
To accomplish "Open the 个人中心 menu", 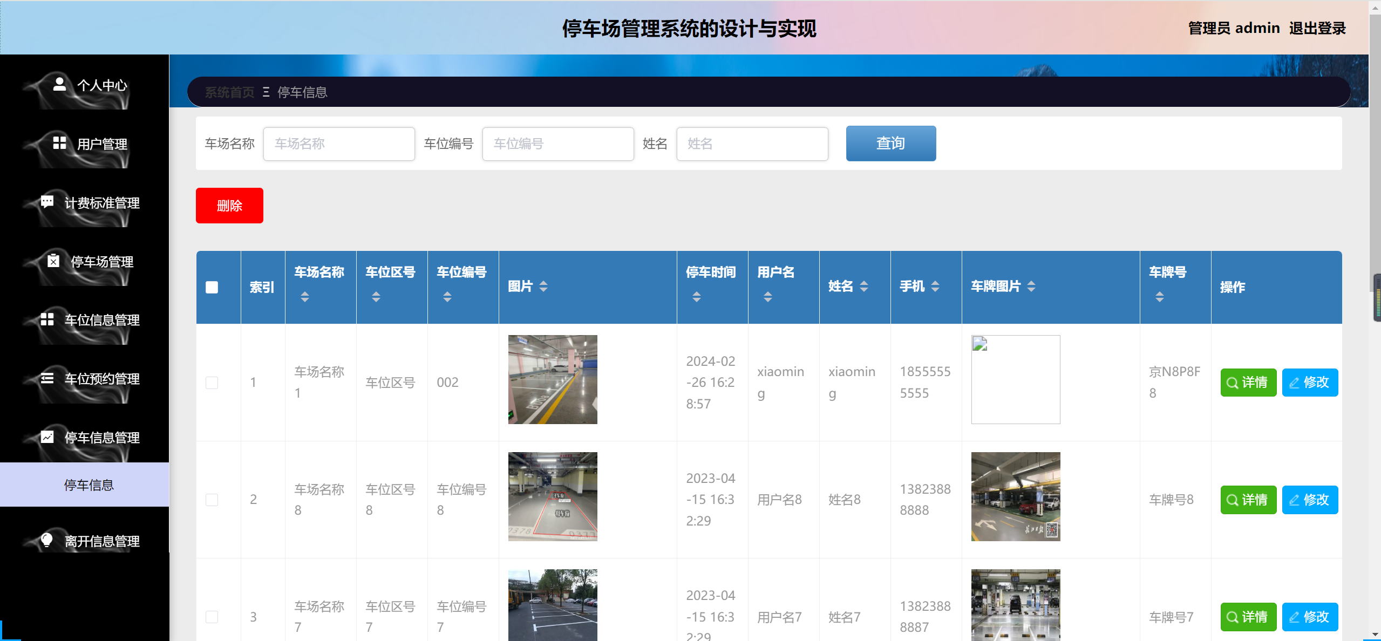I will (84, 85).
